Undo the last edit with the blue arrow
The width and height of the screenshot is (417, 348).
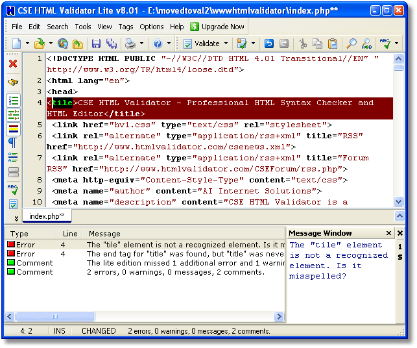[x=269, y=43]
